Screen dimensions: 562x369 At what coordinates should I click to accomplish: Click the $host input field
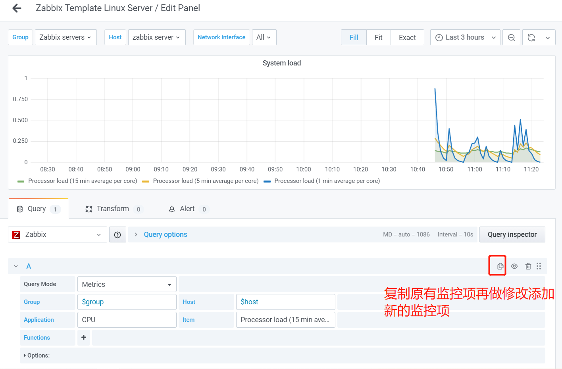pyautogui.click(x=286, y=302)
